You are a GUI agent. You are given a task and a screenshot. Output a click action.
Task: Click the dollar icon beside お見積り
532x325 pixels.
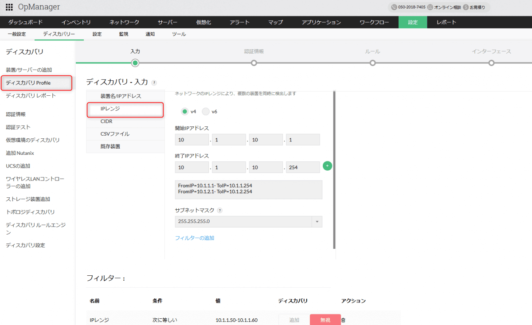465,7
